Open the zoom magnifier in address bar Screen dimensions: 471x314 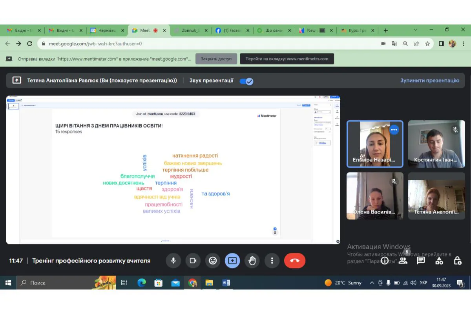click(x=405, y=44)
